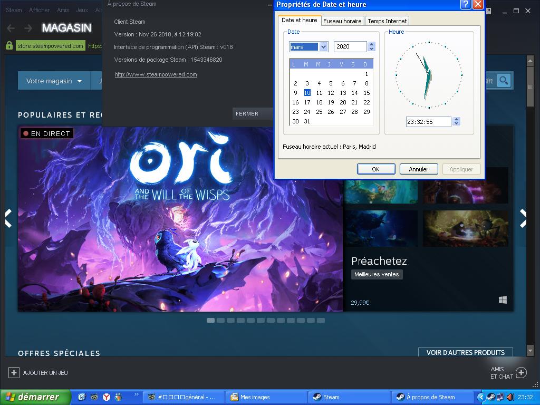Viewport: 540px width, 405px height.
Task: Click the Appliquer button
Action: pyautogui.click(x=461, y=169)
